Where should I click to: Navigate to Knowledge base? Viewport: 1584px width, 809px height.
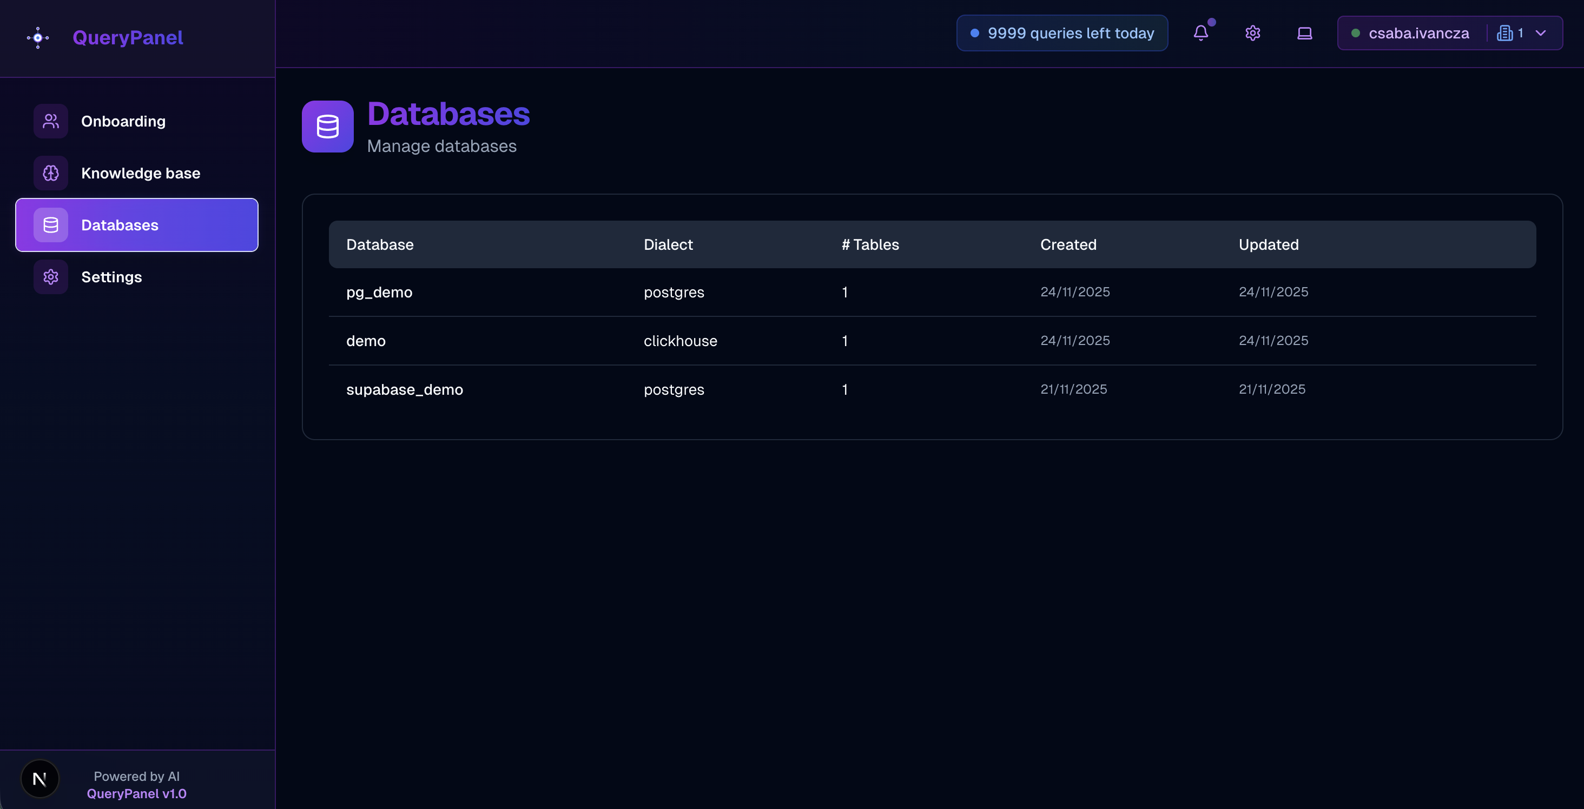141,173
